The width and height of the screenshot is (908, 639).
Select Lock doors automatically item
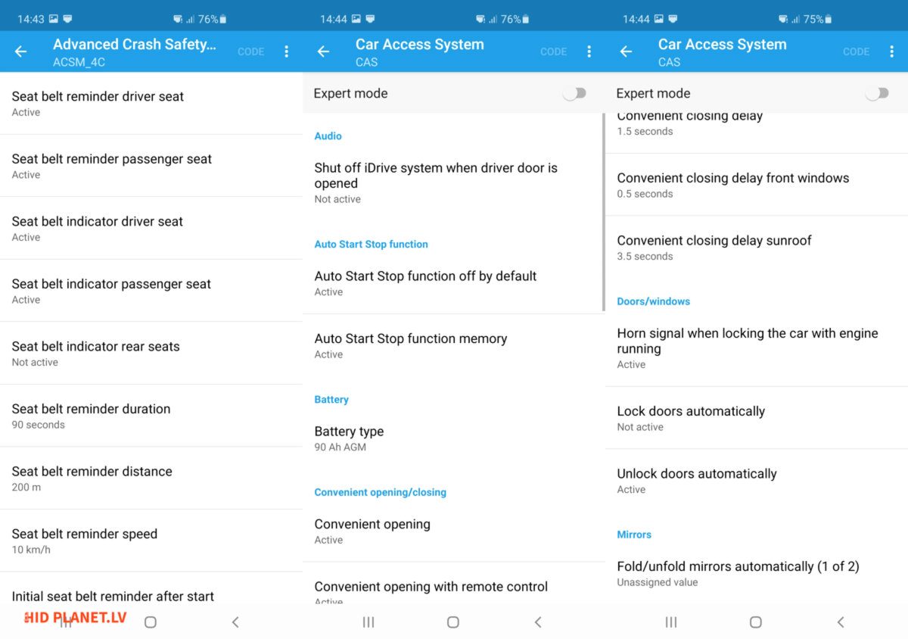pyautogui.click(x=757, y=418)
